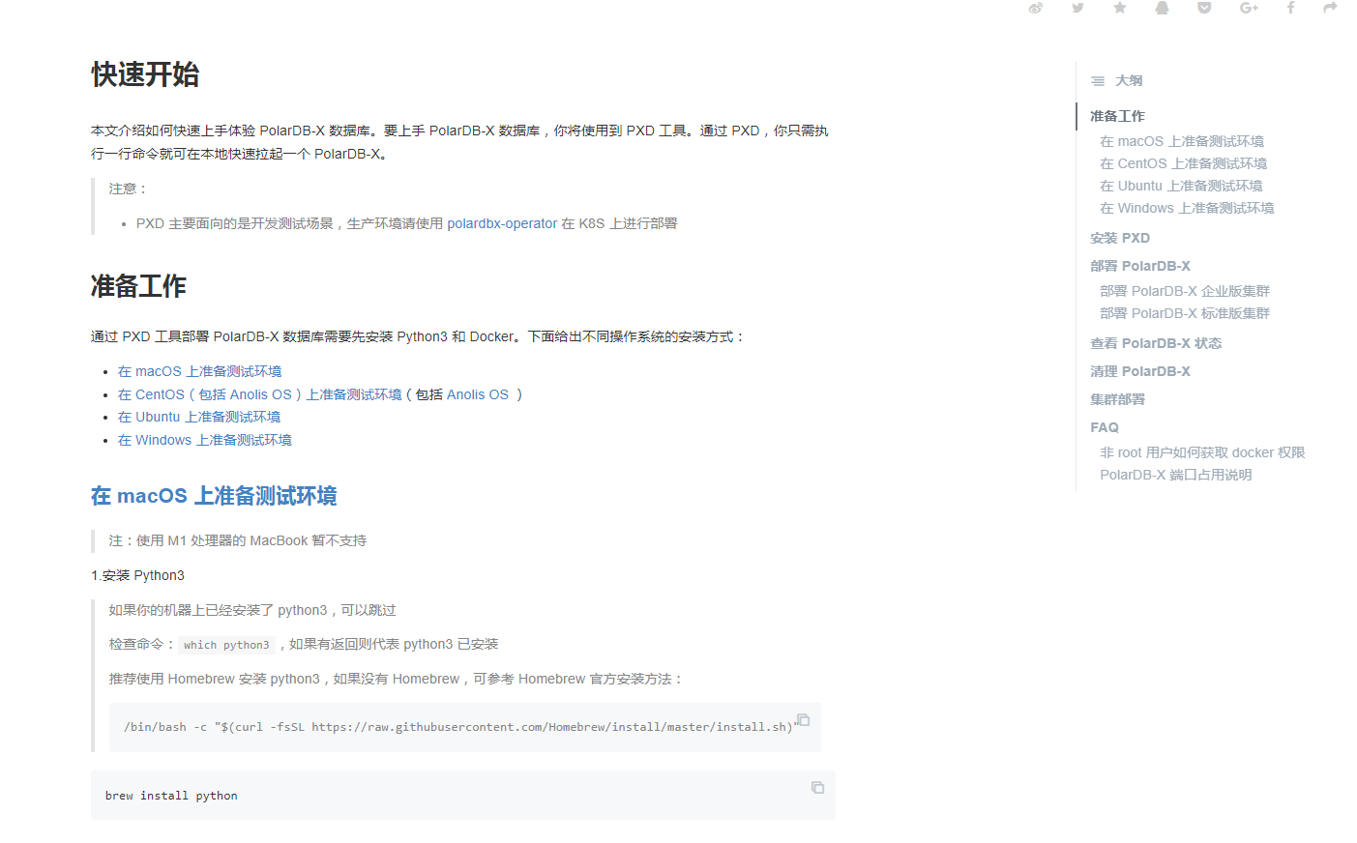Jump to 安装 PXD in the outline
Viewport: 1357px width, 843px height.
pos(1120,238)
